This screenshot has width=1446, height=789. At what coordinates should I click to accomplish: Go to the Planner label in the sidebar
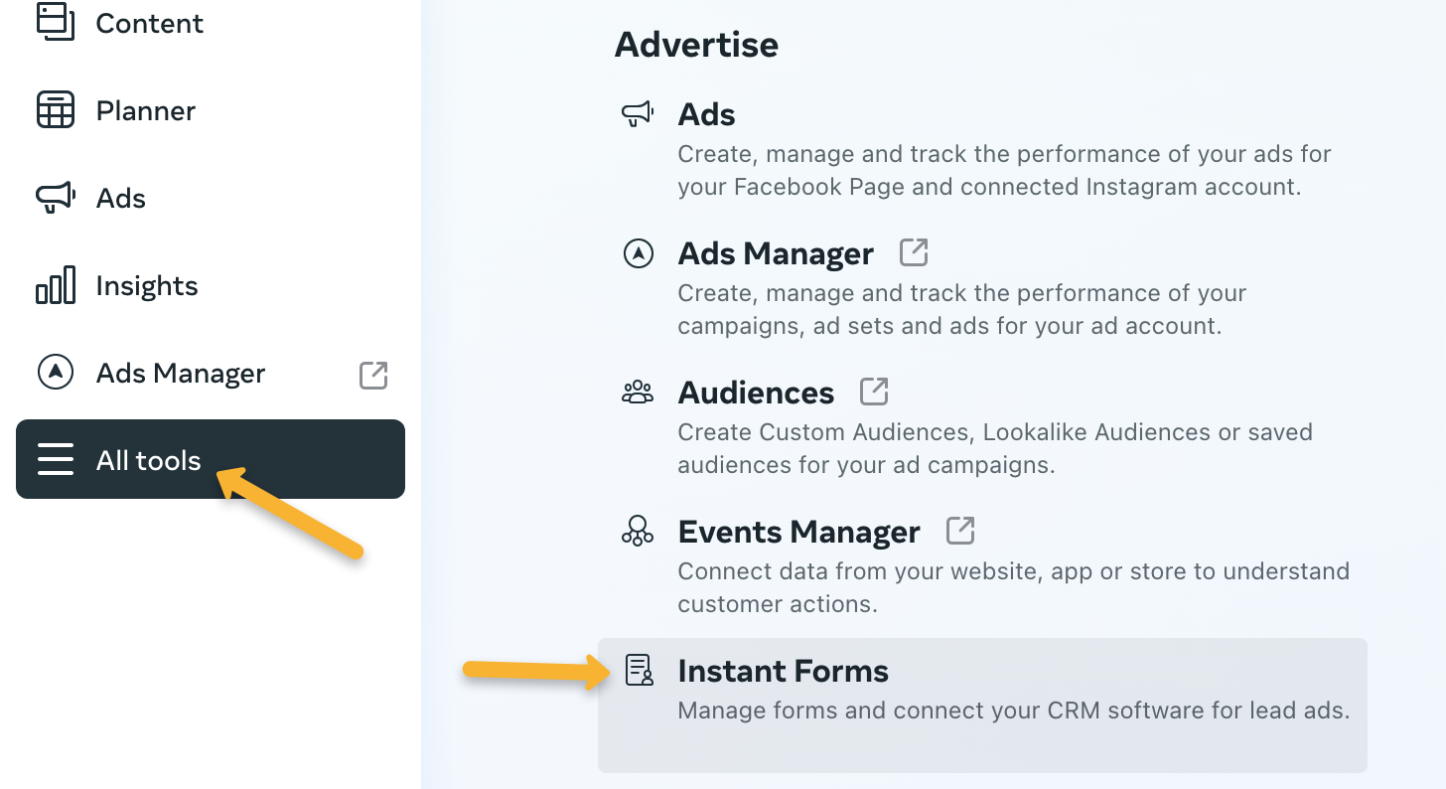click(x=145, y=110)
